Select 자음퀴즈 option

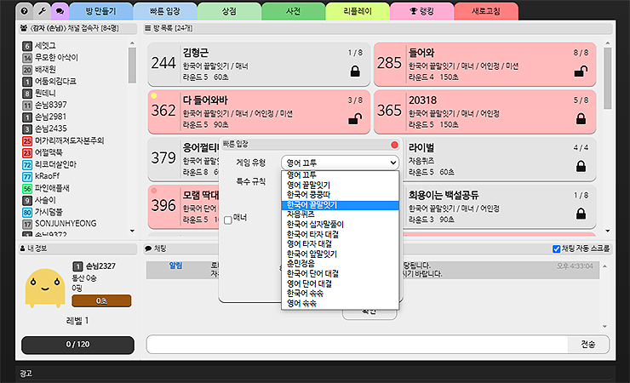tap(340, 214)
